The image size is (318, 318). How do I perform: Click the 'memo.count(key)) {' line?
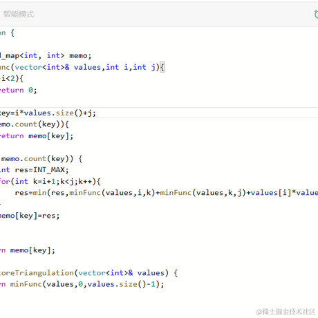[41, 158]
